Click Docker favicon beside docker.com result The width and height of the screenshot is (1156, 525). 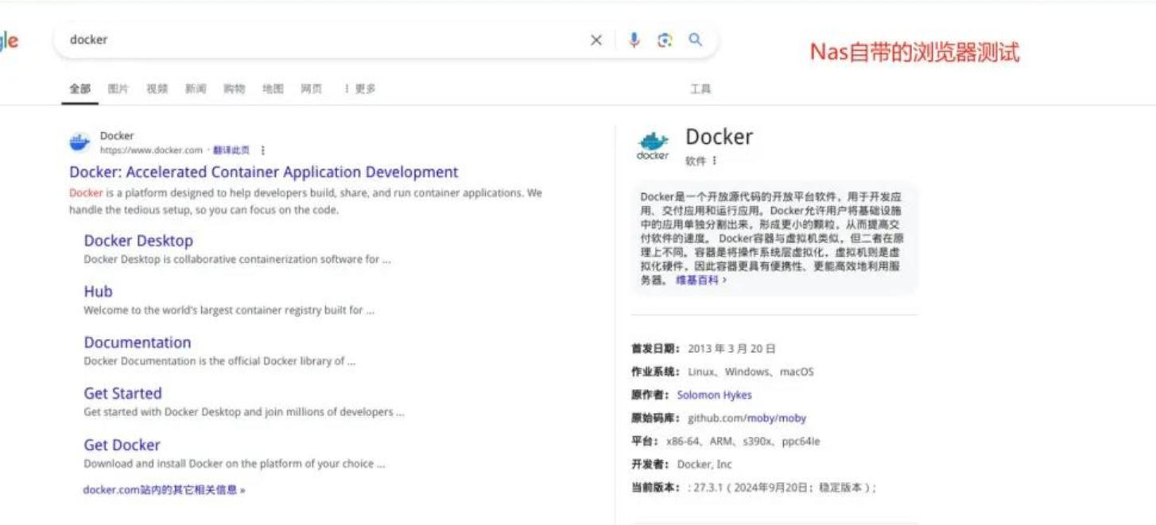click(80, 142)
